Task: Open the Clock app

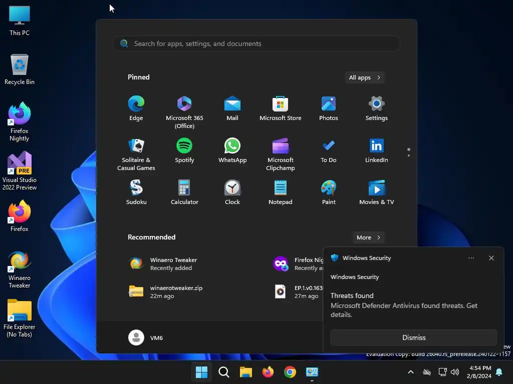Action: point(232,192)
